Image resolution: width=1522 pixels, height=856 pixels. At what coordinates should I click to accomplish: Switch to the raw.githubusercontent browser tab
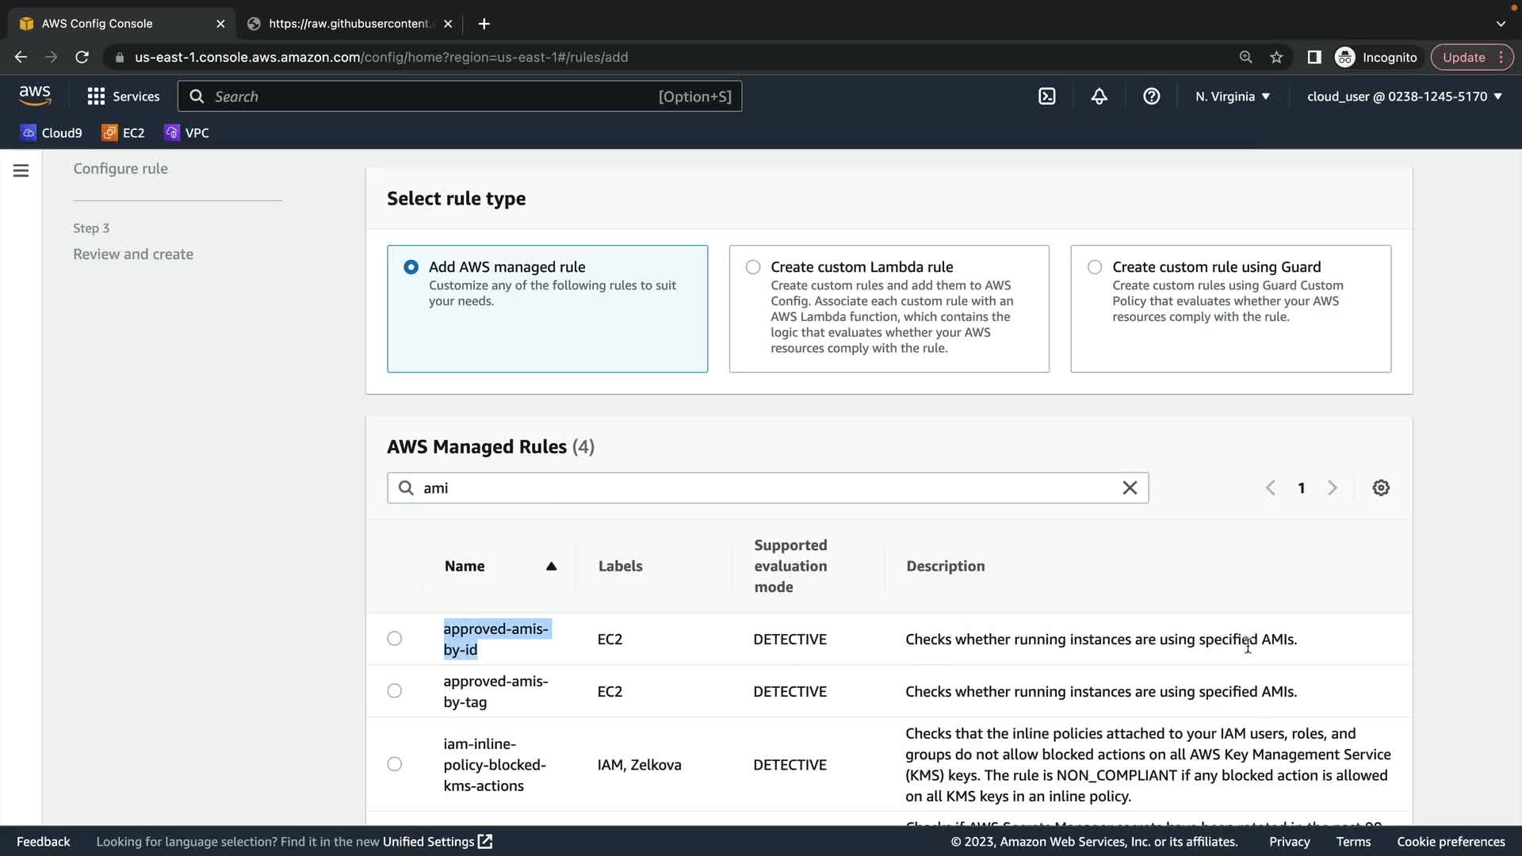click(349, 24)
